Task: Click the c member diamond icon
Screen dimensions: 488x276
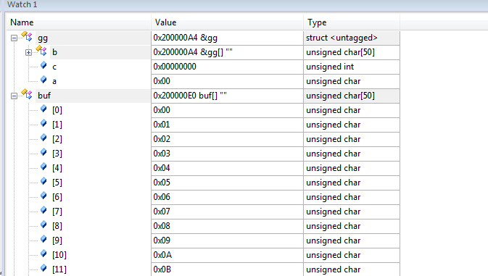Action: (44, 65)
